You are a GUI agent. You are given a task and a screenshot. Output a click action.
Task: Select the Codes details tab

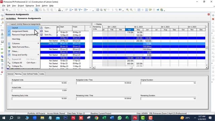42,74
